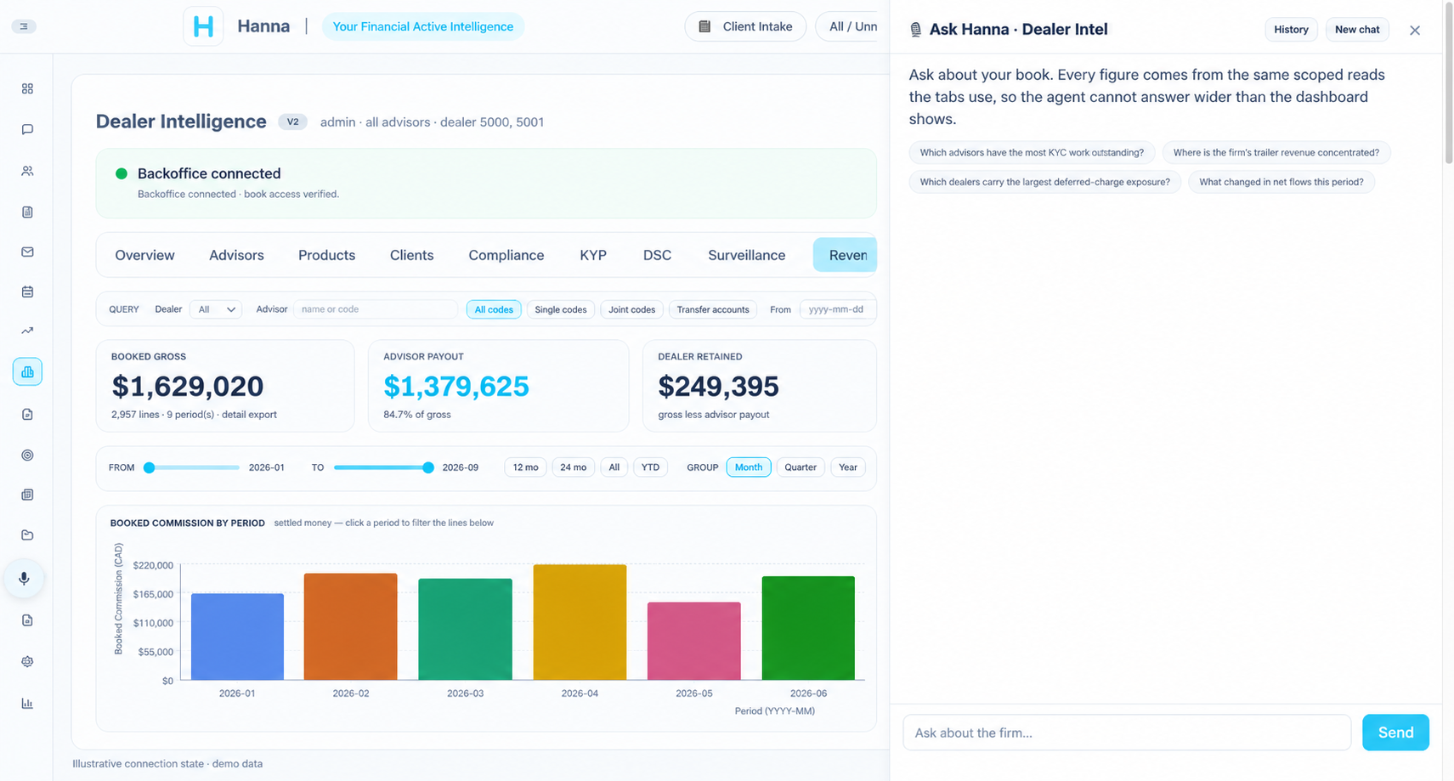Select the Single codes filter

tap(561, 309)
